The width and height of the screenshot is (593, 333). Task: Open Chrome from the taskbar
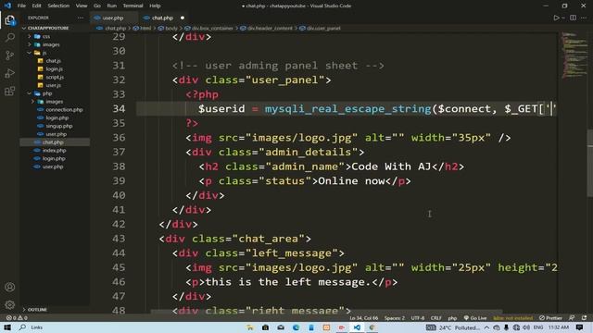coord(372,327)
